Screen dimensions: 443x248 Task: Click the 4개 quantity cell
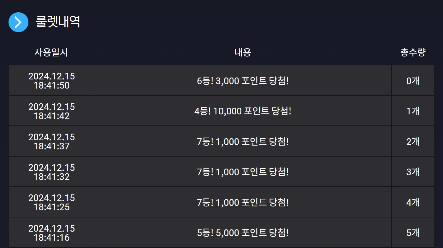[x=413, y=202]
